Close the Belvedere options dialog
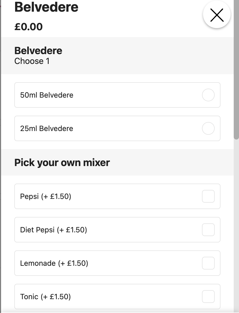The width and height of the screenshot is (239, 313). tap(217, 15)
